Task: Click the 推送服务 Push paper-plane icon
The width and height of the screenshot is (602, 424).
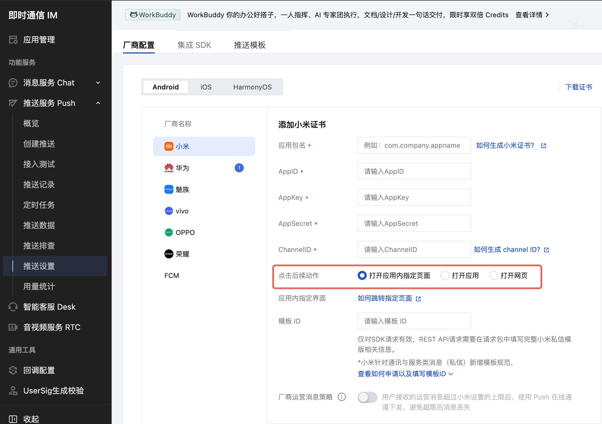Action: [x=13, y=103]
